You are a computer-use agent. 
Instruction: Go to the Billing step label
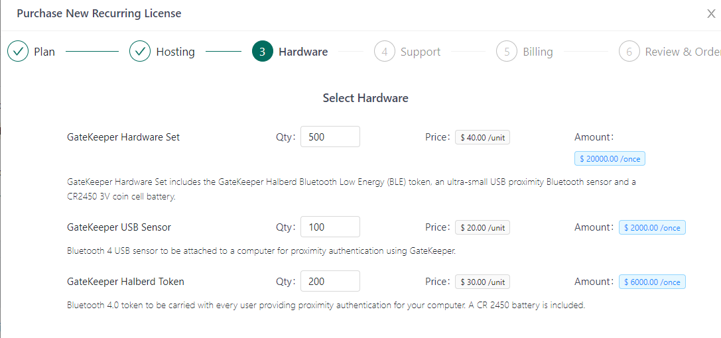tap(537, 52)
